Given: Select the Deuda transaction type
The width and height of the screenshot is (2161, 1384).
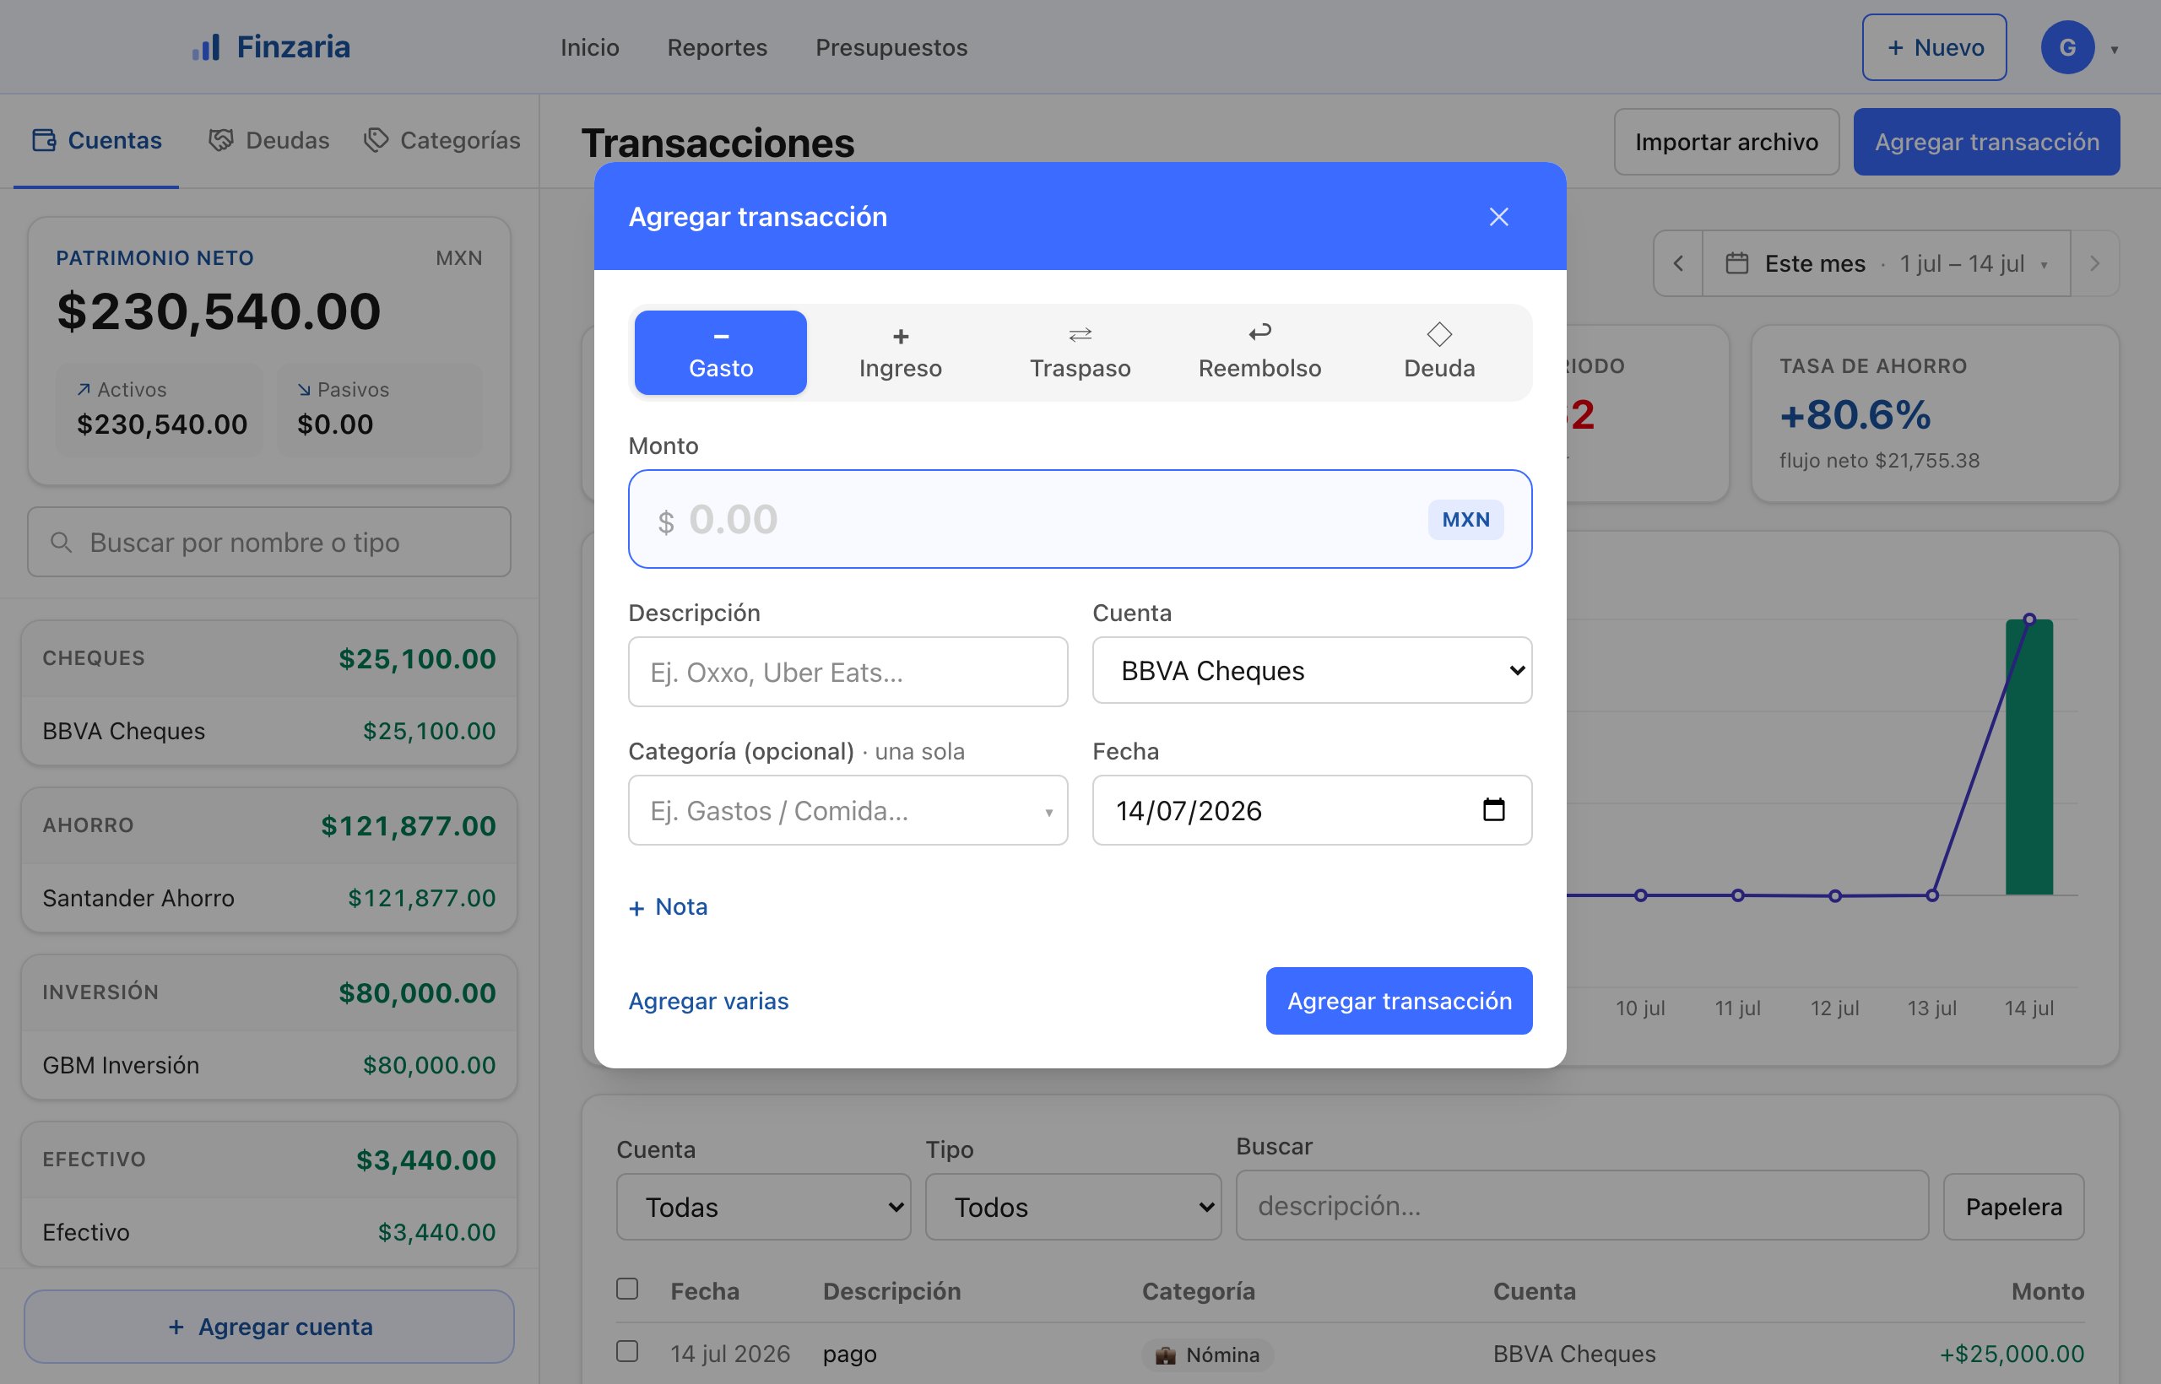Looking at the screenshot, I should (x=1439, y=352).
